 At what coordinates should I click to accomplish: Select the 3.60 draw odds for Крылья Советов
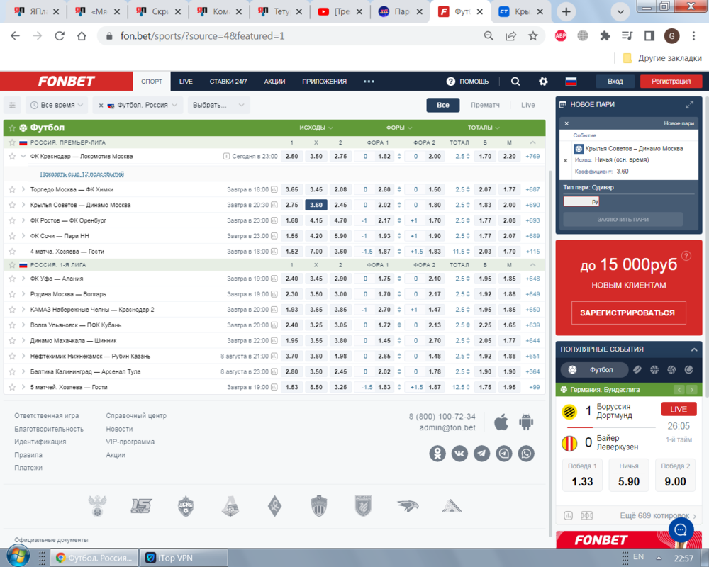click(316, 205)
